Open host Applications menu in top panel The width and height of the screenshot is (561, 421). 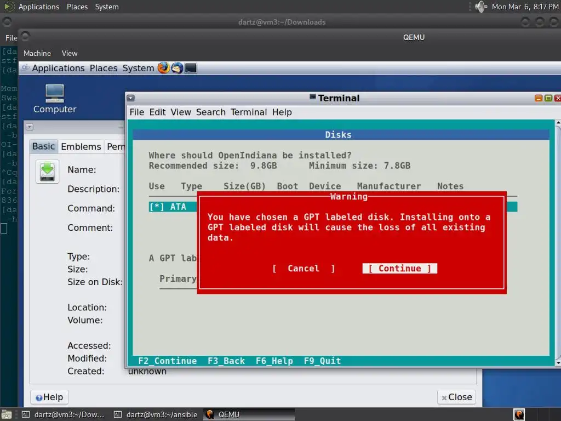[39, 7]
